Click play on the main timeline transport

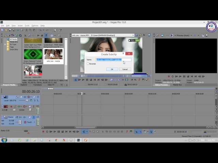tap(55, 131)
